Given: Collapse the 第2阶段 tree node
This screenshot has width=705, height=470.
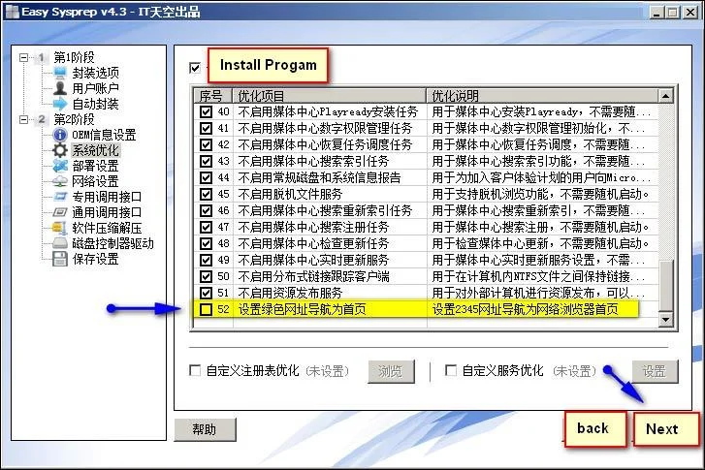Looking at the screenshot, I should point(24,119).
